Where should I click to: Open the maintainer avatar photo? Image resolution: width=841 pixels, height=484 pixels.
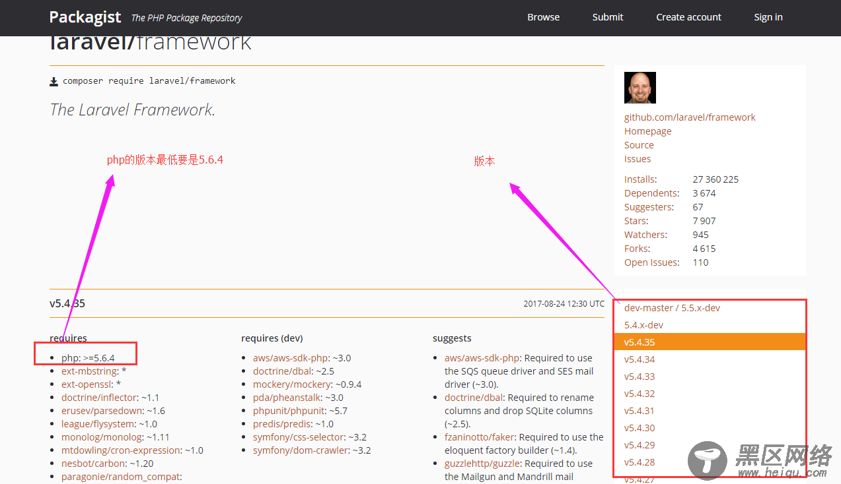pos(640,88)
